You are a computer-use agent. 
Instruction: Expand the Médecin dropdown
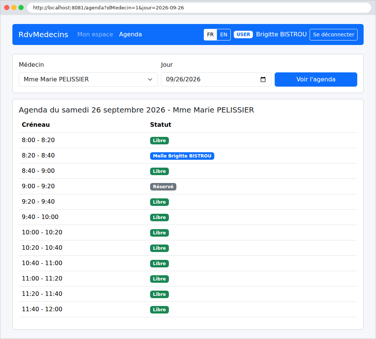88,79
